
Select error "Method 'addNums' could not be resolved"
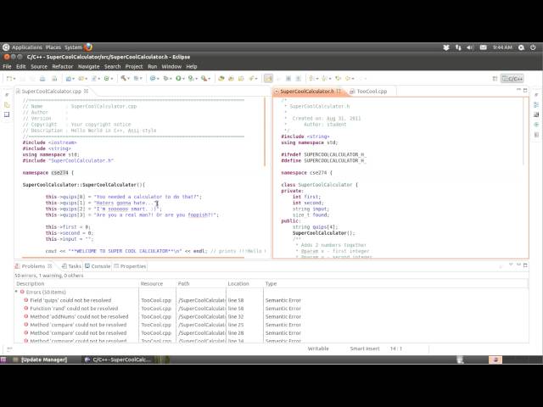coord(79,316)
